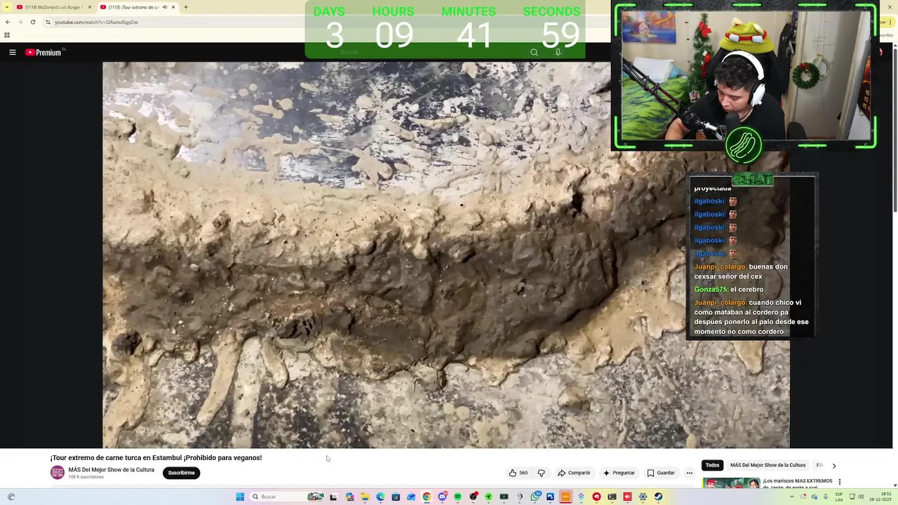This screenshot has width=898, height=505.
Task: Open the YouTube hamburger guide menu
Action: [x=12, y=53]
